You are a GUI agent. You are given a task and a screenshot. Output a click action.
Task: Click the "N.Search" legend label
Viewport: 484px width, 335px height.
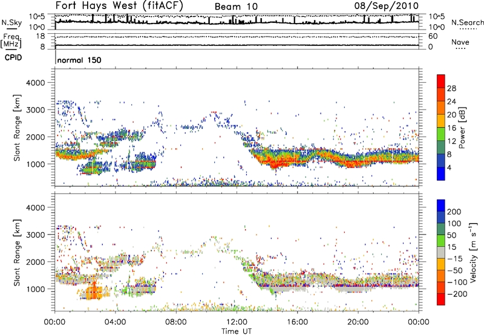(467, 22)
